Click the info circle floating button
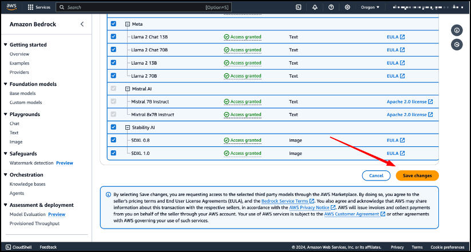This screenshot has height=252, width=471. coord(457,30)
